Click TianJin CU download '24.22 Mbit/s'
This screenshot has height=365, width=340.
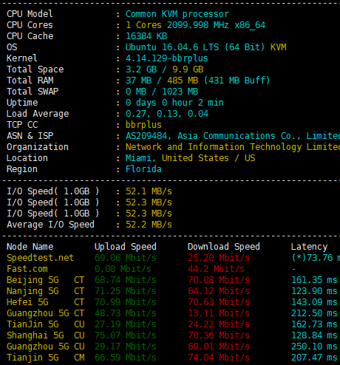[x=219, y=324]
